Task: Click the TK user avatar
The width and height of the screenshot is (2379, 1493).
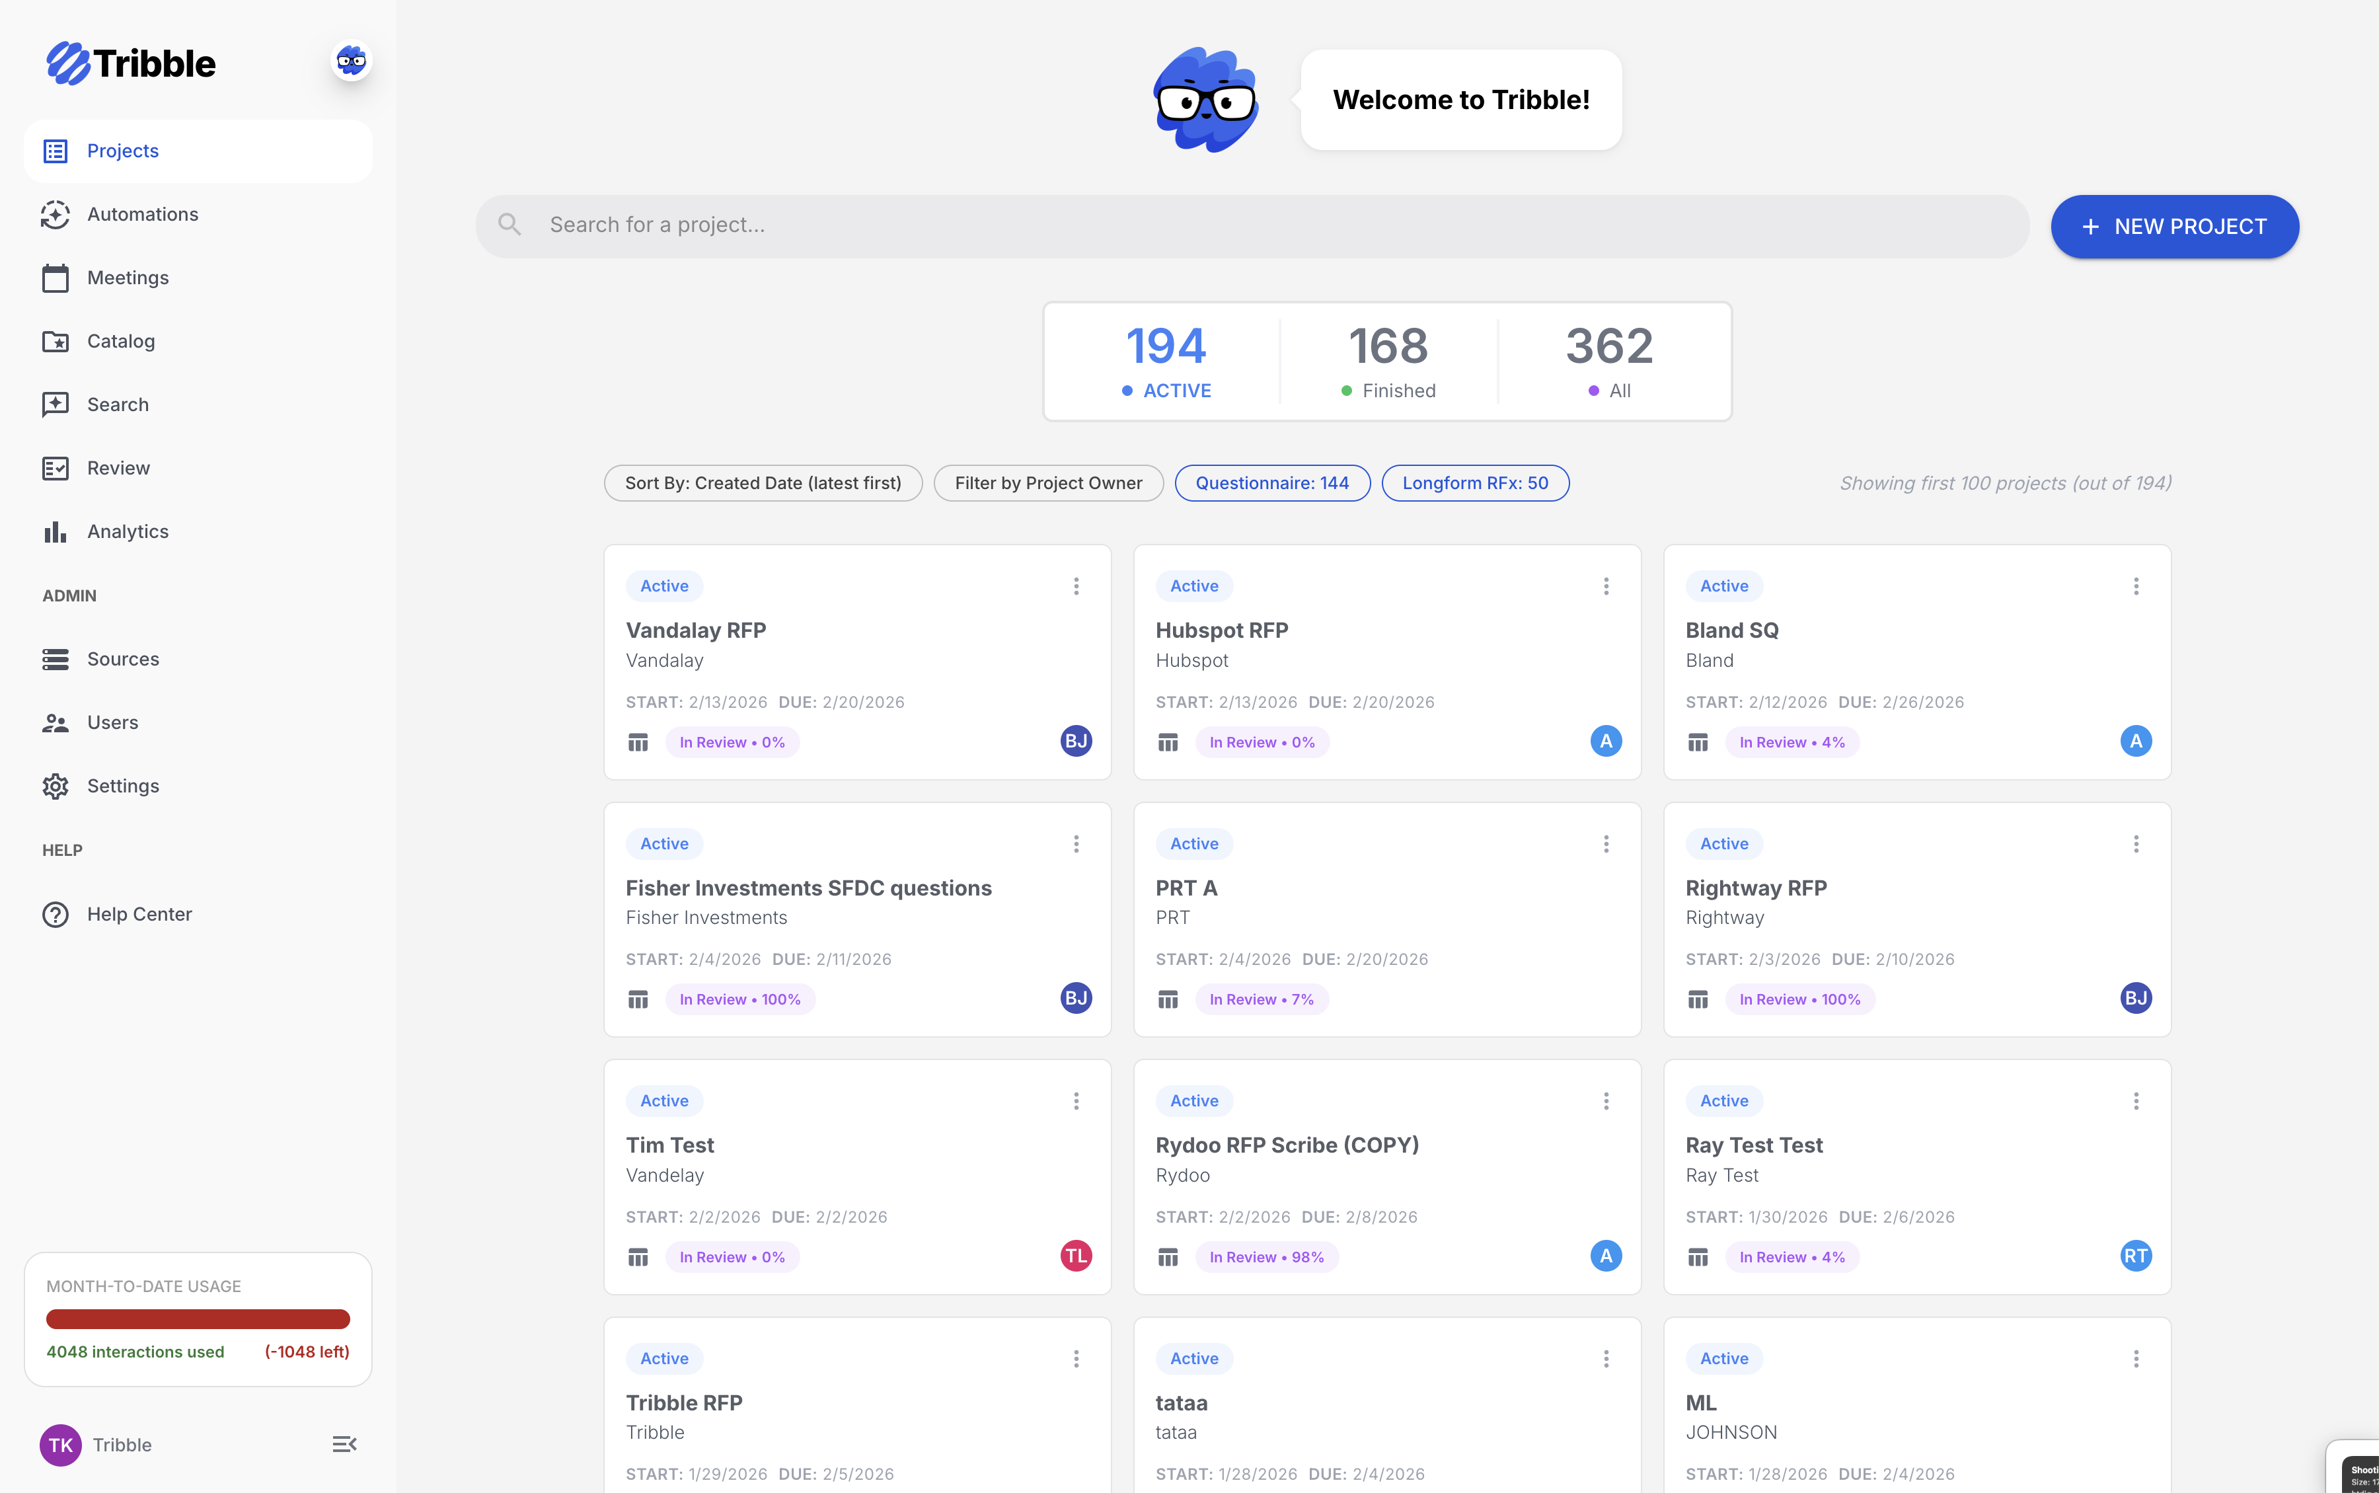Action: pyautogui.click(x=60, y=1445)
